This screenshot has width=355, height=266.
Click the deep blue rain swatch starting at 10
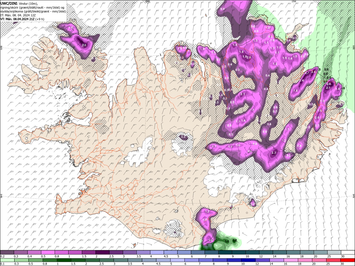click(248, 260)
